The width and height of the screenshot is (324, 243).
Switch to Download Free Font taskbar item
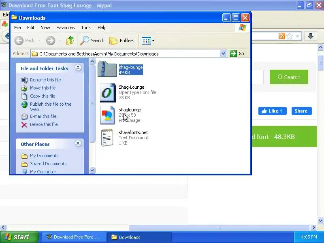74,237
